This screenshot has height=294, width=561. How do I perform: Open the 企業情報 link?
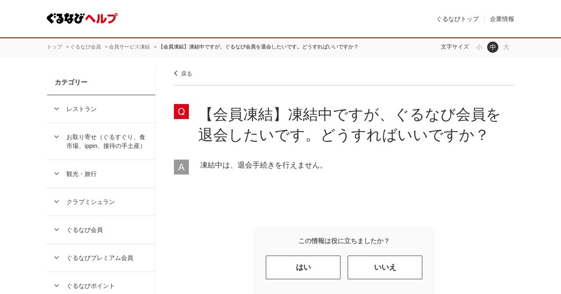(502, 19)
